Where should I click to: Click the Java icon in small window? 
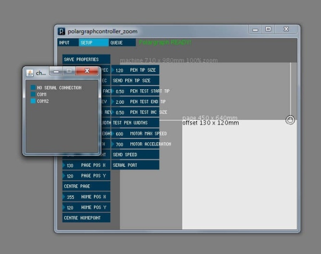coord(30,73)
